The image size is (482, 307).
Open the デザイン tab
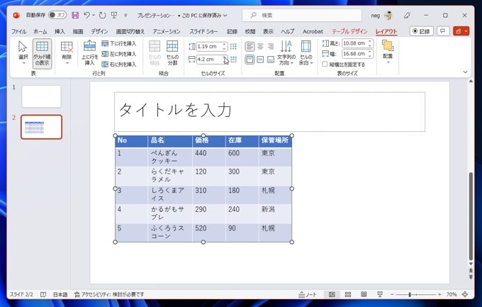tap(99, 31)
